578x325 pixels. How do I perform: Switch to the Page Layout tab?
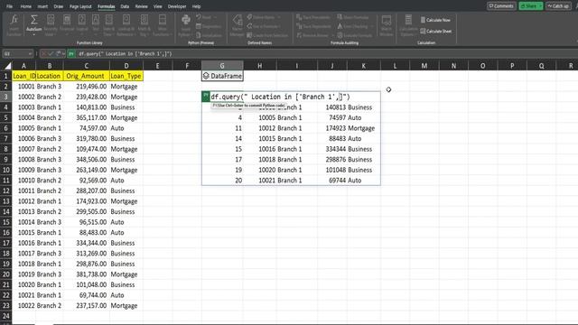[80, 6]
